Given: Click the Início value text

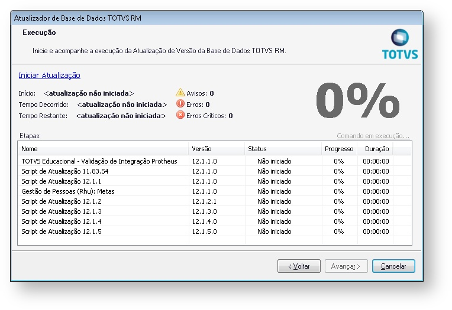Looking at the screenshot, I should pyautogui.click(x=89, y=93).
